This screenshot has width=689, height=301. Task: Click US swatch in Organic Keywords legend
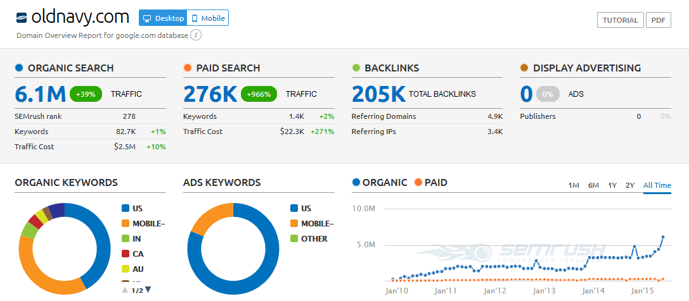click(126, 209)
